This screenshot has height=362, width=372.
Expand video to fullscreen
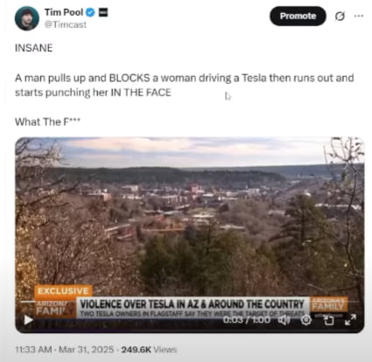click(x=350, y=320)
